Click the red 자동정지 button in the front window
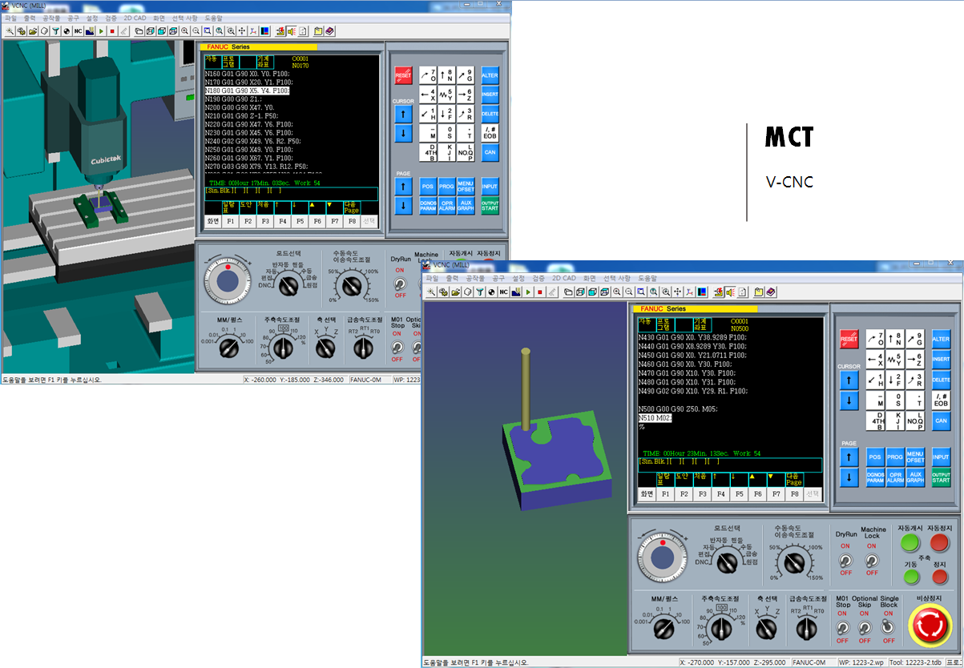 click(939, 543)
